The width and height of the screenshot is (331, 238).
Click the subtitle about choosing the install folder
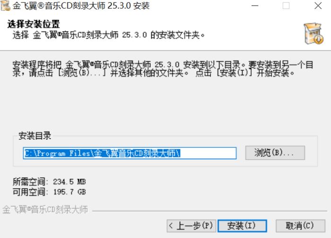click(108, 35)
